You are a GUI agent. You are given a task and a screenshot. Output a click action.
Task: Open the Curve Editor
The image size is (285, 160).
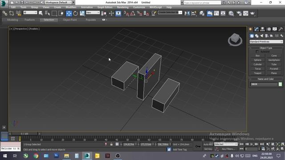(x=216, y=13)
